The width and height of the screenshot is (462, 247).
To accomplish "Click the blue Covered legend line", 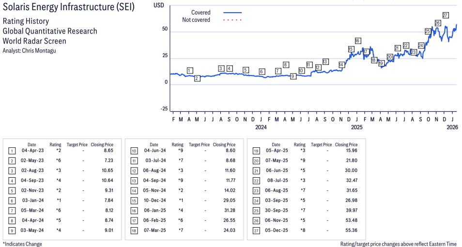I will (232, 13).
